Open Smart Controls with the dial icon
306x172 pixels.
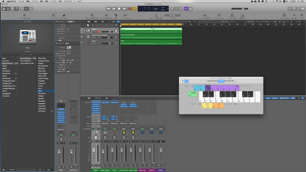point(22,9)
